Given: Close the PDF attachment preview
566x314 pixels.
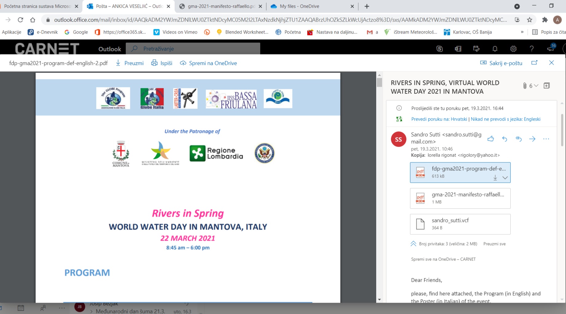Looking at the screenshot, I should coord(552,63).
